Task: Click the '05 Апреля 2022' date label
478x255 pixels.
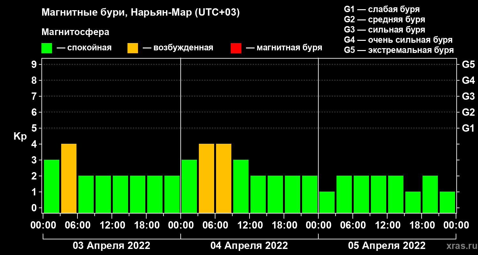Action: pos(387,246)
